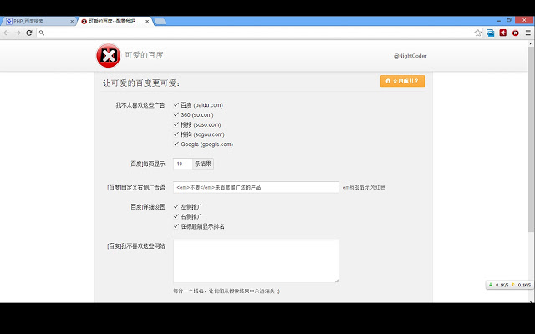
Task: Reload the page with the refresh icon
Action: (x=29, y=33)
